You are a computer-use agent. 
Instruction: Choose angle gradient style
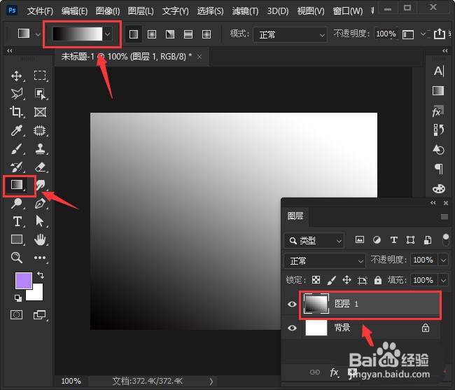(x=170, y=34)
